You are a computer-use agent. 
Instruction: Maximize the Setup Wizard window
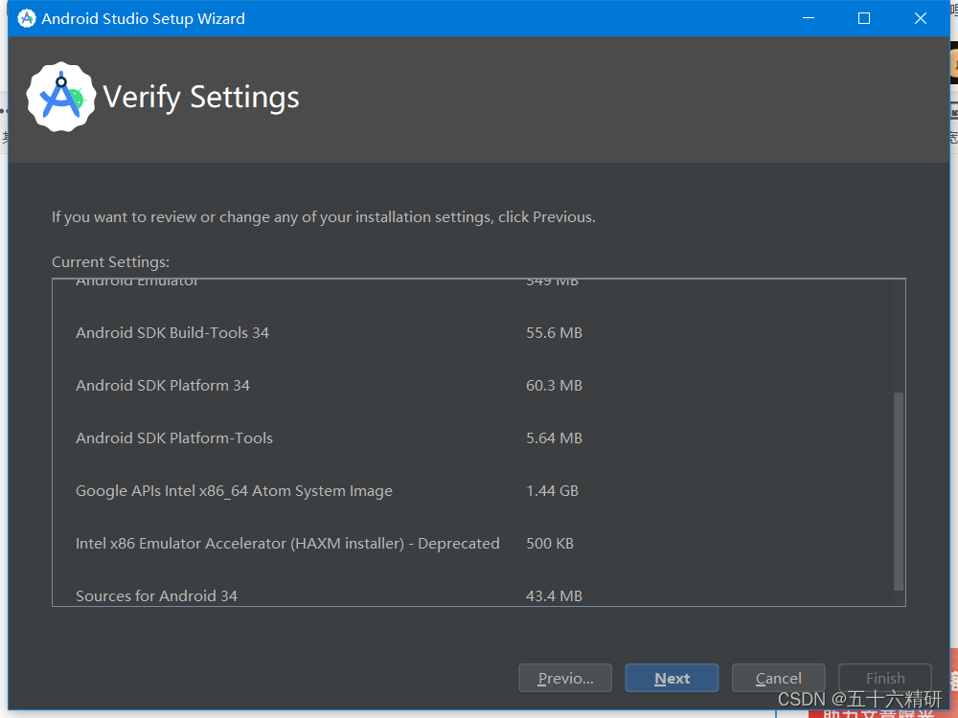[x=864, y=18]
